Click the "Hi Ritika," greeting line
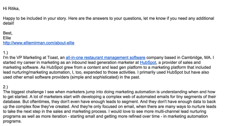239x126 pixels. point(11,9)
